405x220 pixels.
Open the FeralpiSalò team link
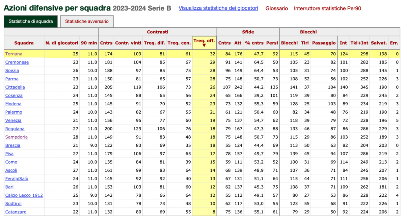tap(17, 178)
